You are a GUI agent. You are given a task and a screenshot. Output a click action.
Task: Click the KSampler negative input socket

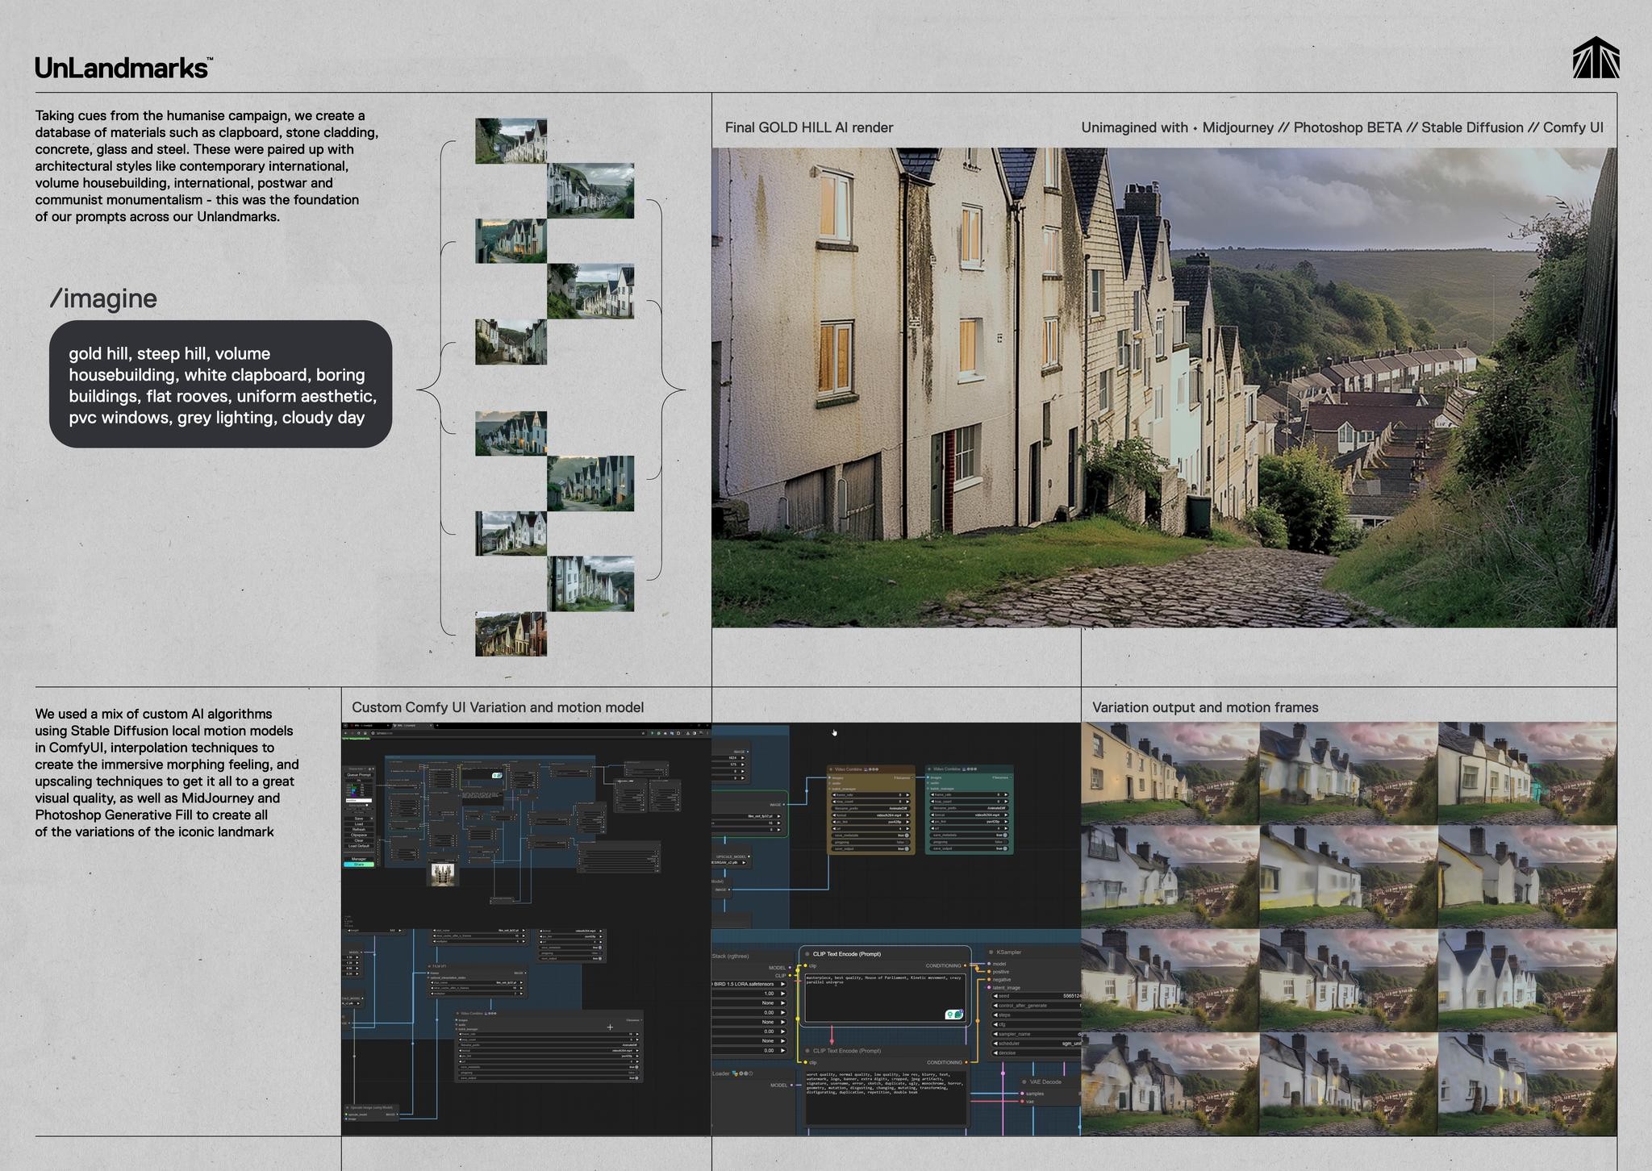pos(989,980)
